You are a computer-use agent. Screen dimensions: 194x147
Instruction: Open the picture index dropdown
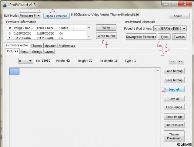click(x=25, y=61)
